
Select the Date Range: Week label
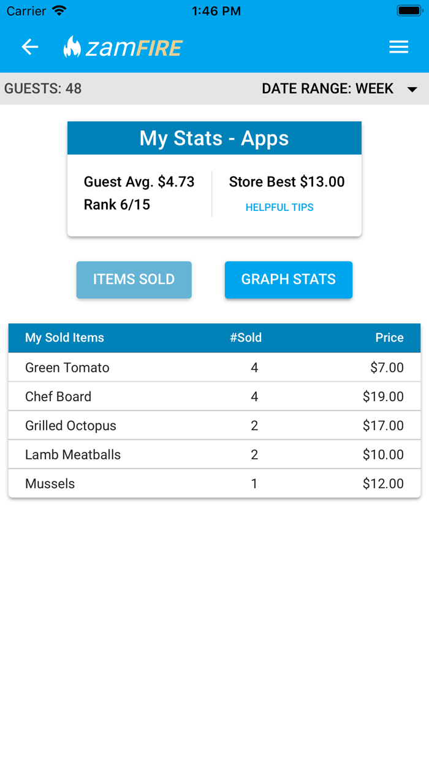tap(327, 89)
